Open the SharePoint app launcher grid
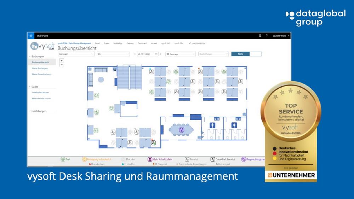The height and width of the screenshot is (199, 354). coord(31,36)
